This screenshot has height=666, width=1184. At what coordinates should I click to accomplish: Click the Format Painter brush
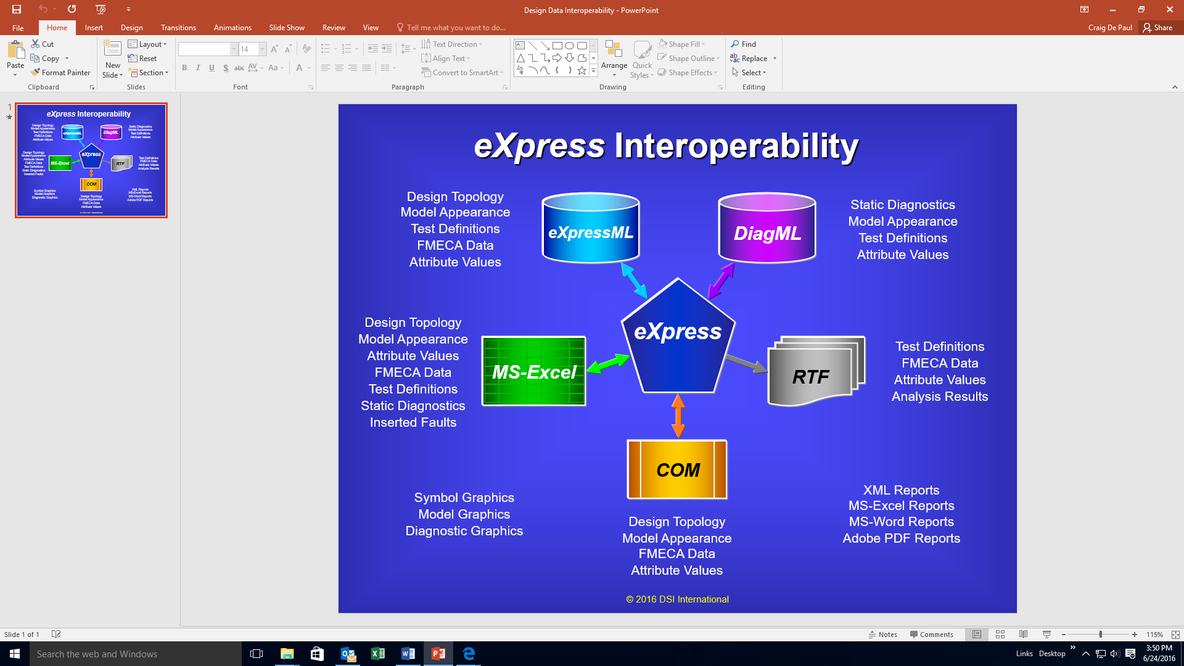click(x=36, y=73)
